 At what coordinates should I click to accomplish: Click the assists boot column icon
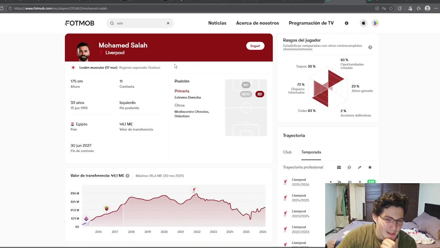pyautogui.click(x=360, y=167)
